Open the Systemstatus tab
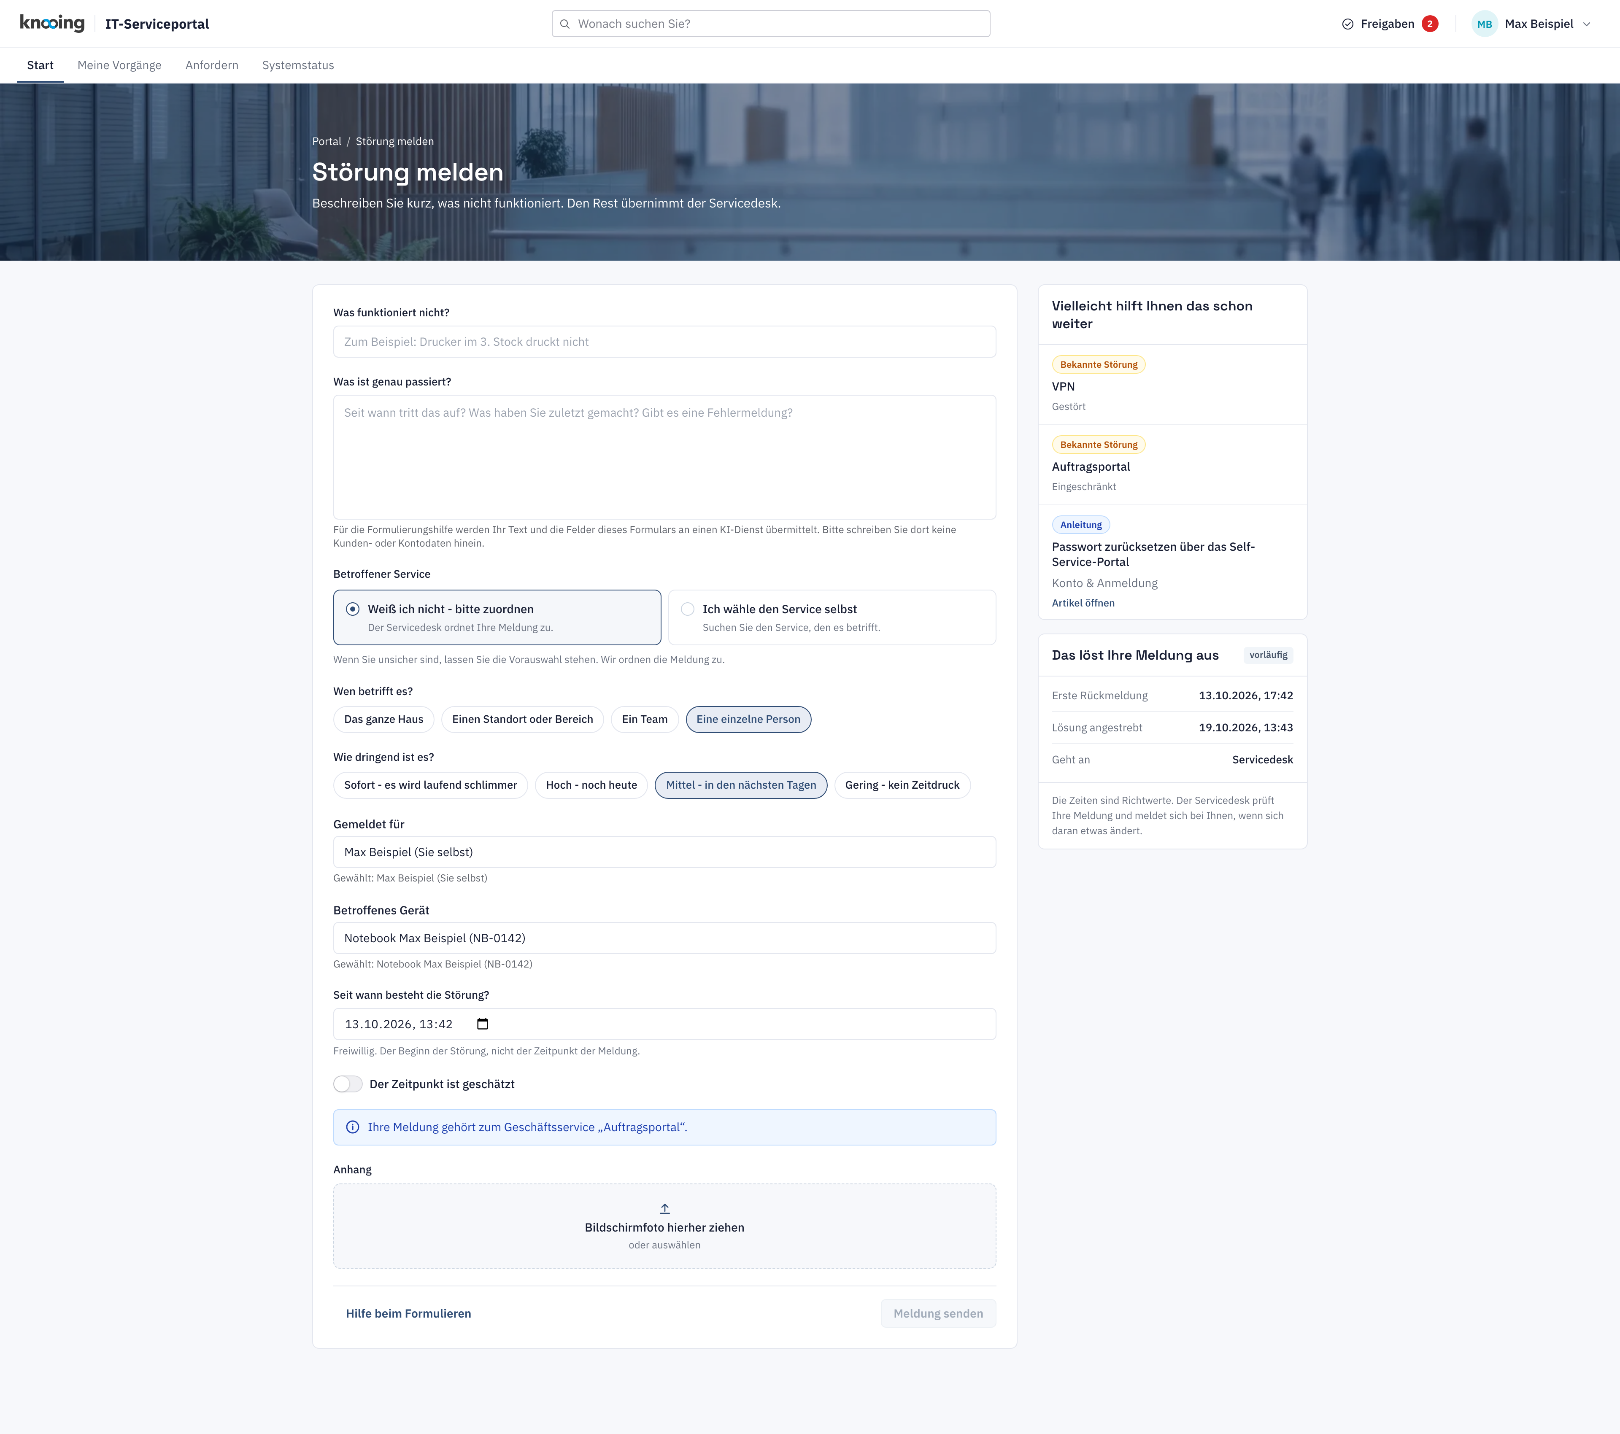This screenshot has width=1620, height=1434. 298,65
